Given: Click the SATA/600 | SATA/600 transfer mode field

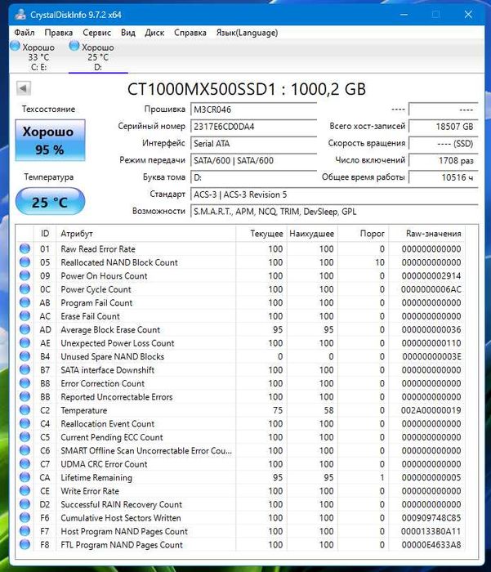Looking at the screenshot, I should point(253,160).
